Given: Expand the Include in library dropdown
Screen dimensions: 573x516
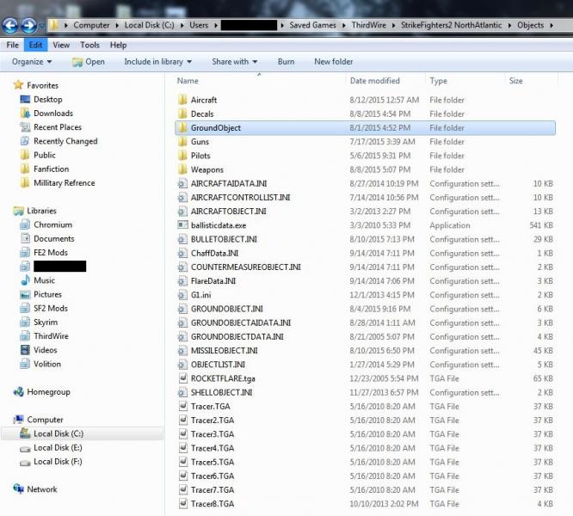Looking at the screenshot, I should (157, 62).
